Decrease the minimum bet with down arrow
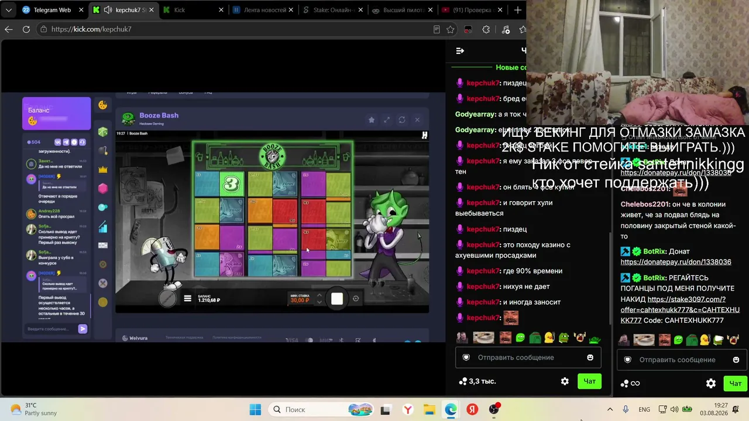The image size is (749, 421). pos(319,302)
